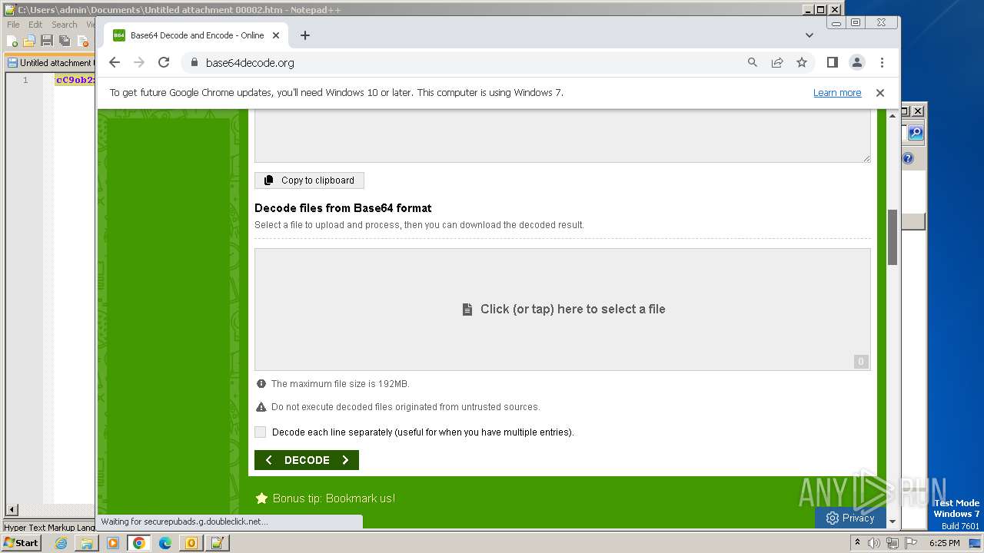984x553 pixels.
Task: Click New file icon in Notepad++ toolbar
Action: [x=12, y=41]
